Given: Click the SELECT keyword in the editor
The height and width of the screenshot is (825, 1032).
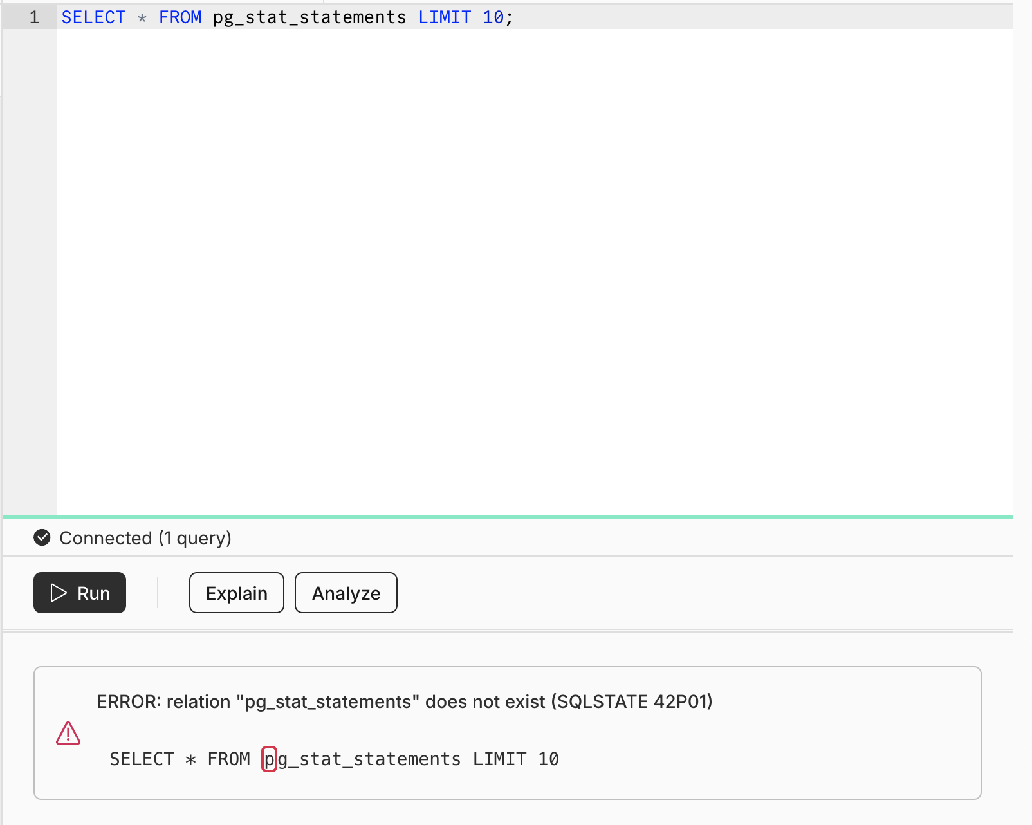Looking at the screenshot, I should pyautogui.click(x=93, y=17).
